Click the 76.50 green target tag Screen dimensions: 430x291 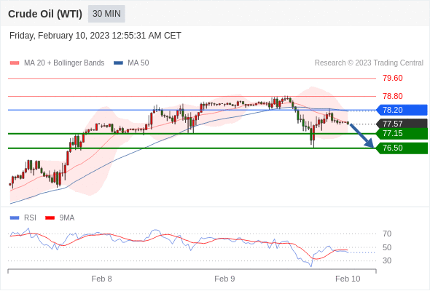tap(402, 148)
